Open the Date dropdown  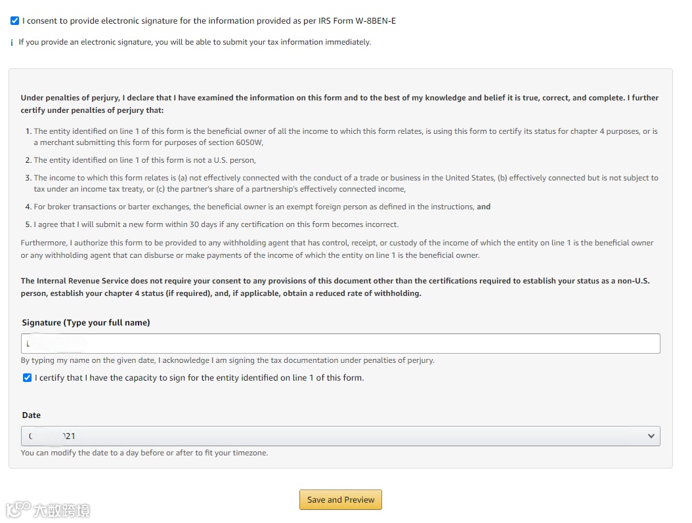340,436
